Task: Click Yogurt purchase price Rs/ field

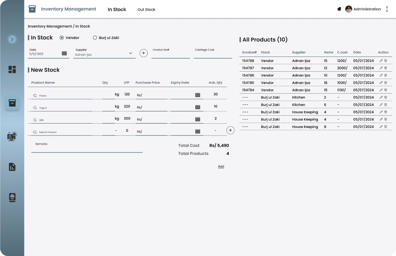Action: tap(151, 107)
